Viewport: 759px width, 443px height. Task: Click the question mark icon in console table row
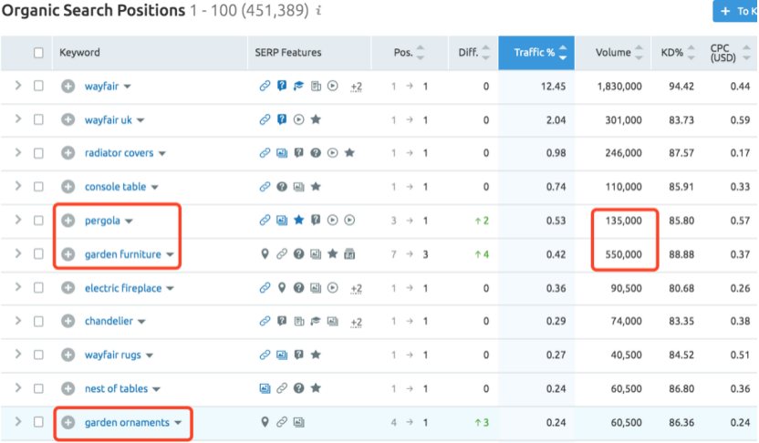point(282,187)
